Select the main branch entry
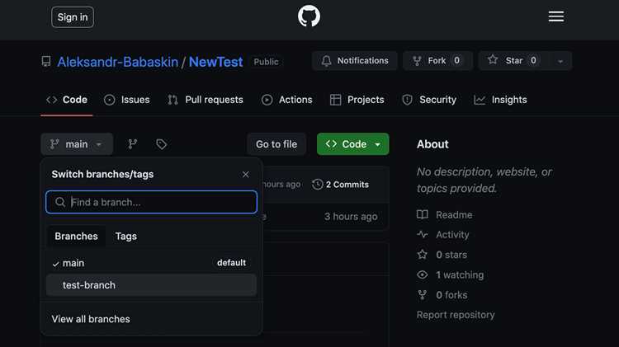This screenshot has height=347, width=619. pyautogui.click(x=151, y=263)
